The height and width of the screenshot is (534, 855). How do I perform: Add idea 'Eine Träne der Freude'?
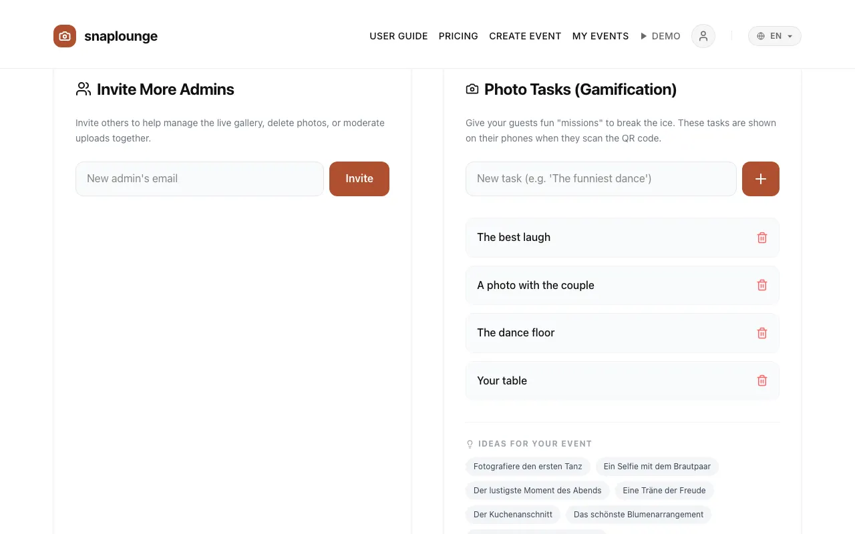pyautogui.click(x=665, y=491)
